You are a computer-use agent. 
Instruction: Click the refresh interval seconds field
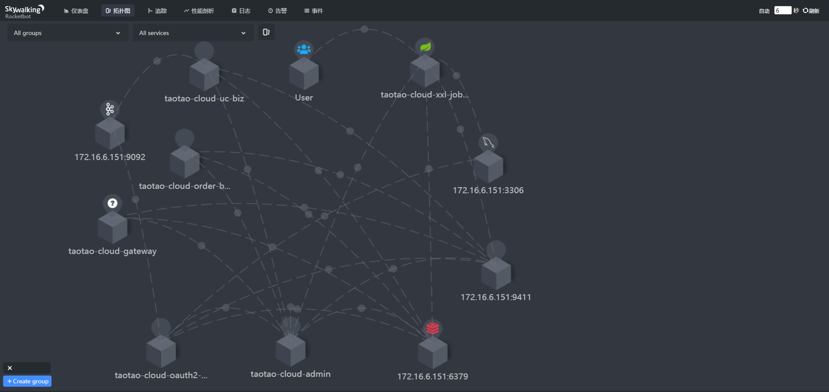[x=782, y=10]
